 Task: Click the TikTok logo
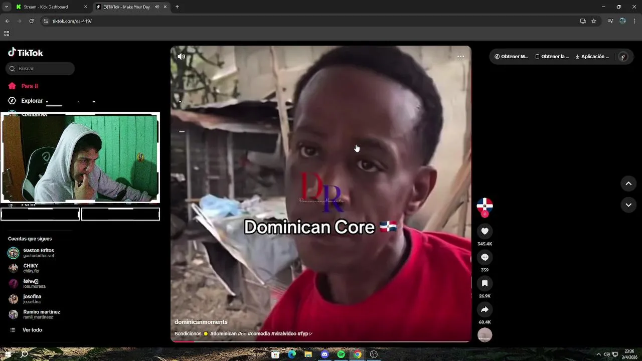26,53
